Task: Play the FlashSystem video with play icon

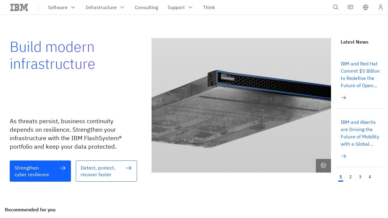Action: coord(323,165)
